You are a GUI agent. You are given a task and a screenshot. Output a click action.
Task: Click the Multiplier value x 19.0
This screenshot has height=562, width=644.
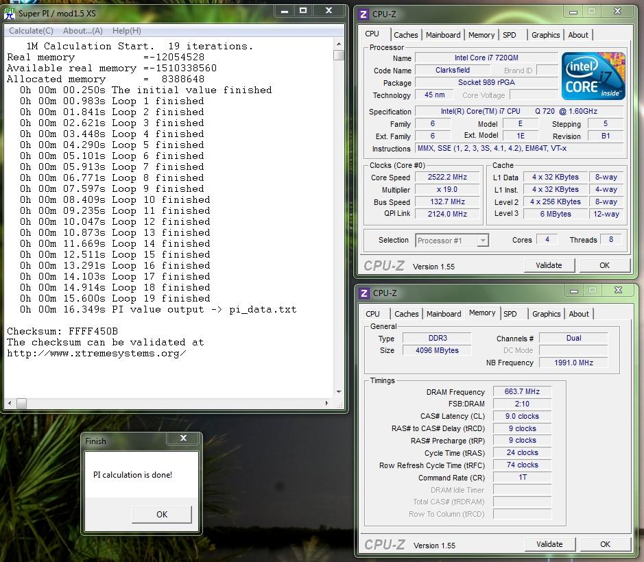[x=447, y=189]
